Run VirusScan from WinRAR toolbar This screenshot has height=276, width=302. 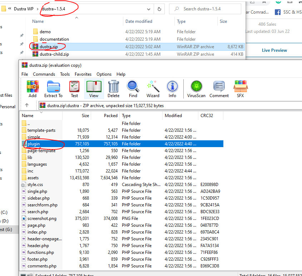[196, 89]
